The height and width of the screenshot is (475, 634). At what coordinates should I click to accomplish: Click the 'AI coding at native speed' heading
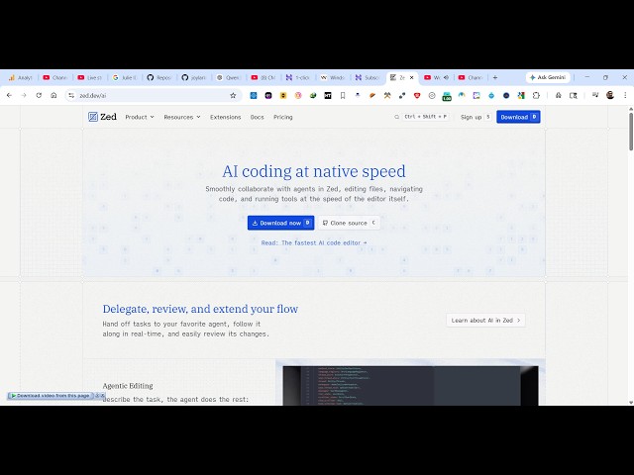coord(314,171)
